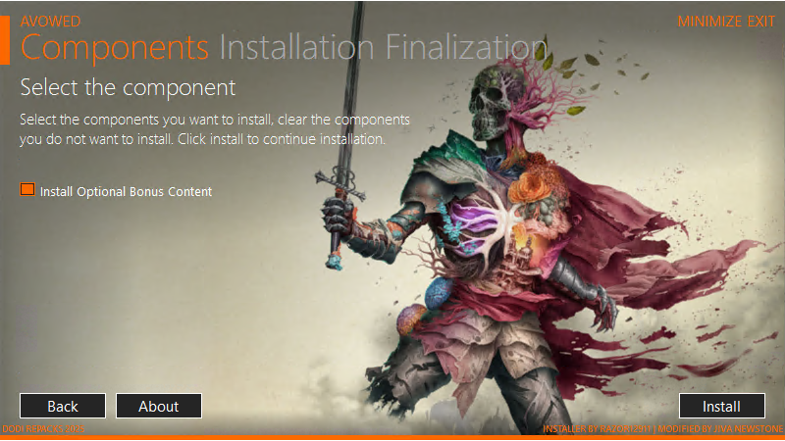
Task: Open the About dialog
Action: click(159, 406)
